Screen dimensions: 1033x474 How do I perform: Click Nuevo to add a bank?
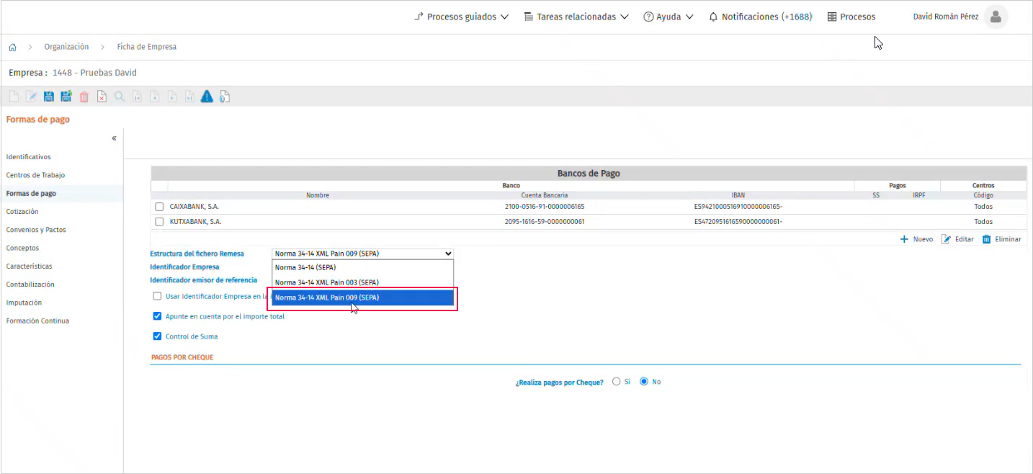coord(916,239)
